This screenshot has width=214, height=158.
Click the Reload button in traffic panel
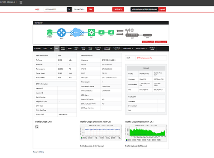146,68
